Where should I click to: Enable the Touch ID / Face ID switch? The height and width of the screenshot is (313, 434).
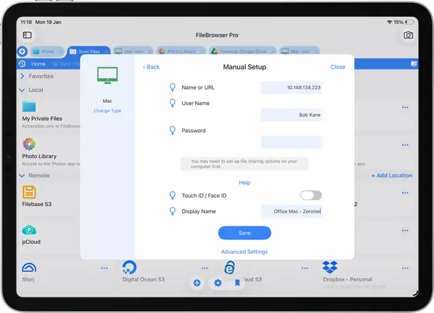tap(310, 196)
